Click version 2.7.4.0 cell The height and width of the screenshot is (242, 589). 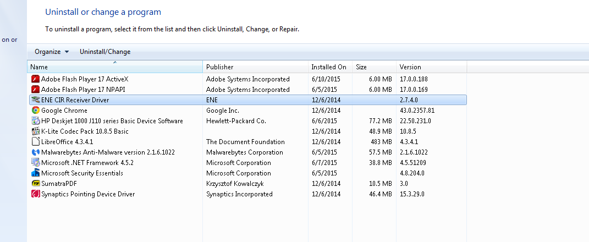coord(409,100)
